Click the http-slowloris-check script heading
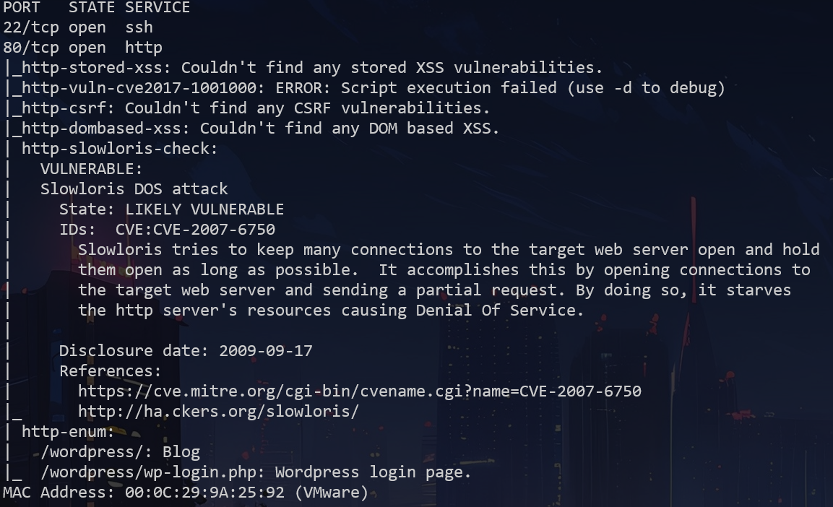The image size is (833, 507). (x=119, y=149)
